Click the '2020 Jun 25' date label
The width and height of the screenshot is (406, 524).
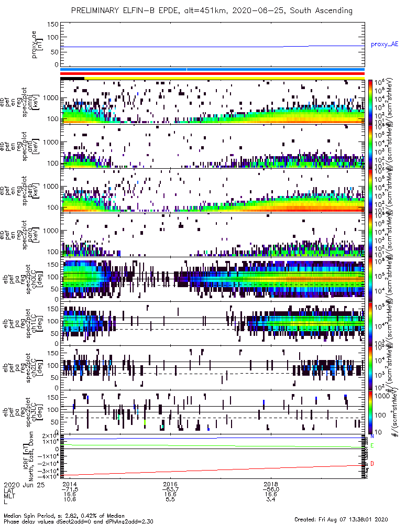[24, 485]
